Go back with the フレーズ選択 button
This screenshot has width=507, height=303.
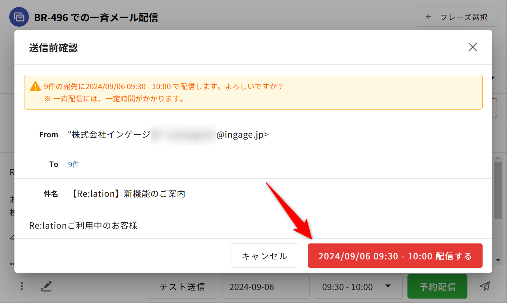pyautogui.click(x=456, y=17)
